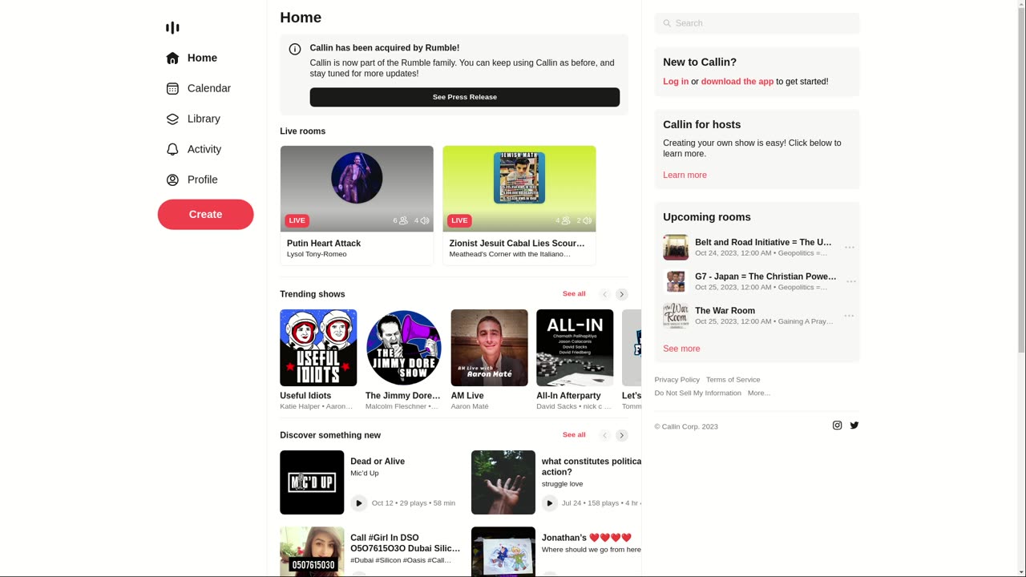Click See more under Upcoming rooms
The image size is (1026, 577).
point(681,349)
